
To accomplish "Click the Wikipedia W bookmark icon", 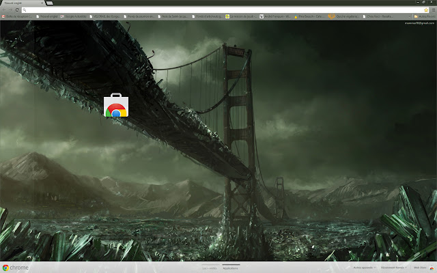I will click(x=262, y=16).
